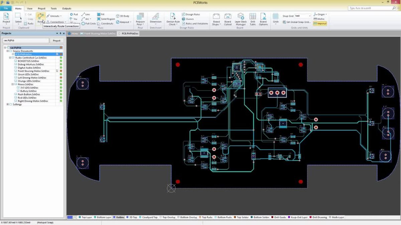Select the interactive Route tool

tap(40, 16)
